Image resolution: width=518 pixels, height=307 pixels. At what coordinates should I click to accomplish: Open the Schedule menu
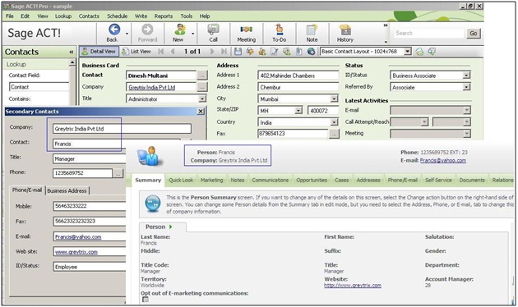(117, 16)
